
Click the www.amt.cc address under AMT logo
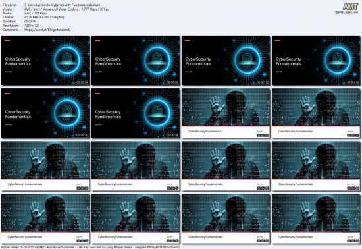pos(346,12)
